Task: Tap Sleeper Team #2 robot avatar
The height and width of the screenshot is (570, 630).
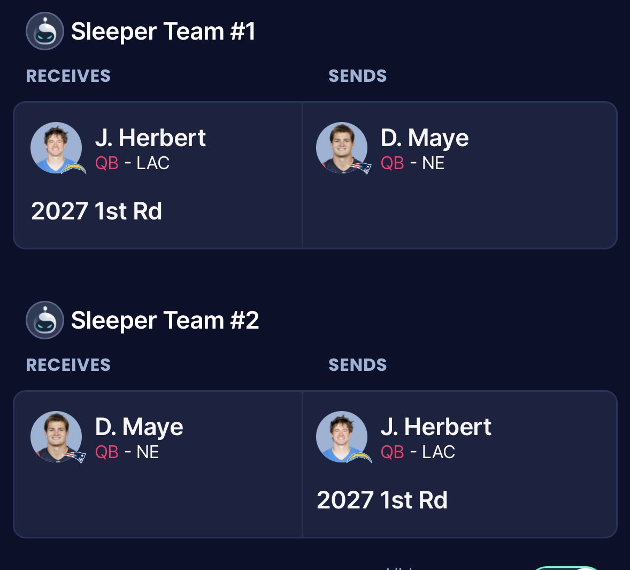Action: pos(44,320)
